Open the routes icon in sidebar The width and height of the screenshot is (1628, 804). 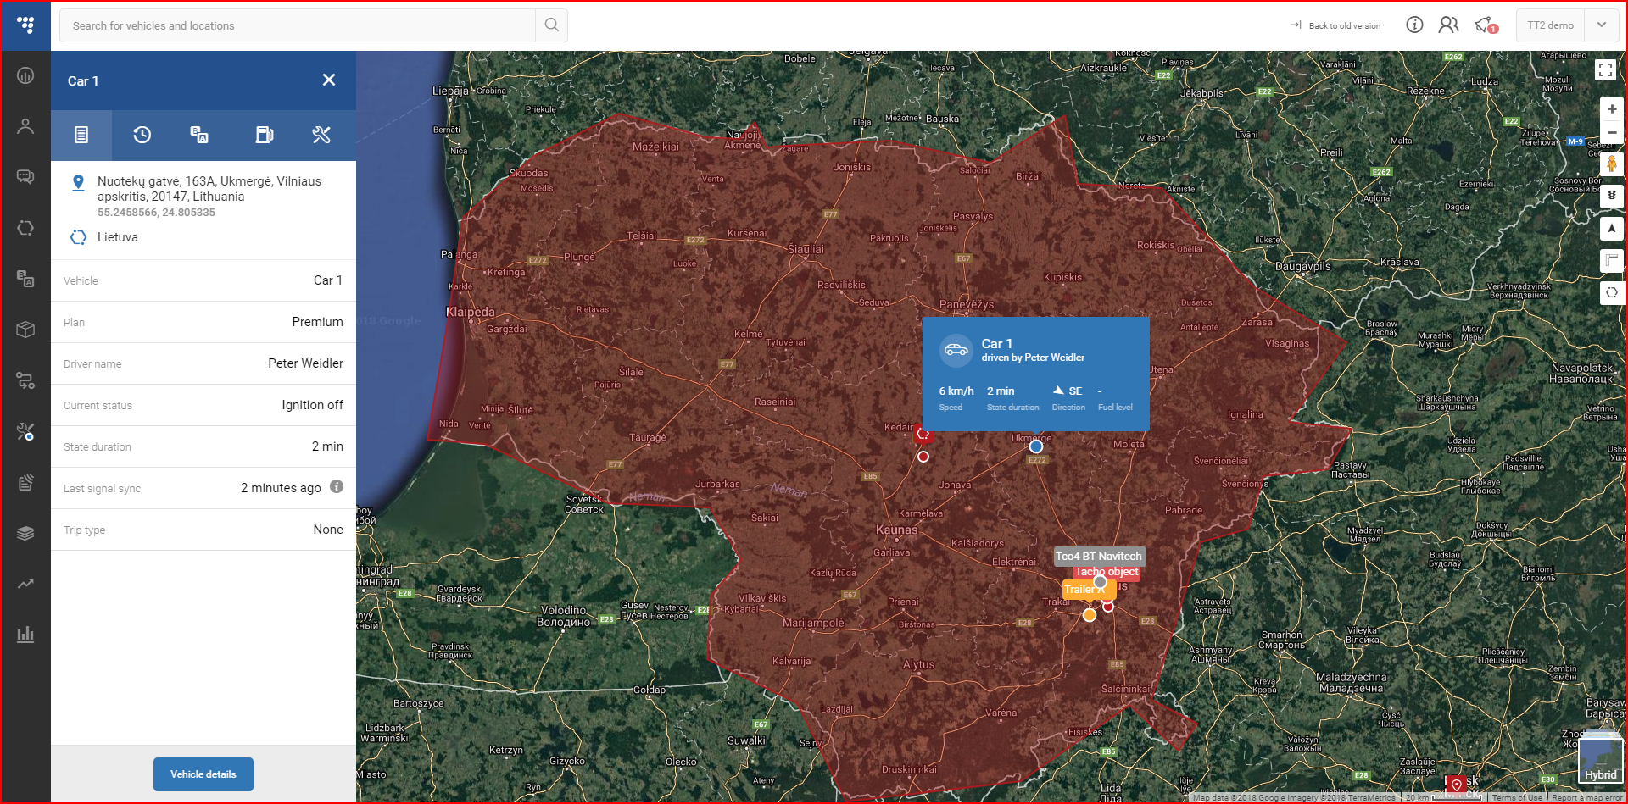coord(25,380)
